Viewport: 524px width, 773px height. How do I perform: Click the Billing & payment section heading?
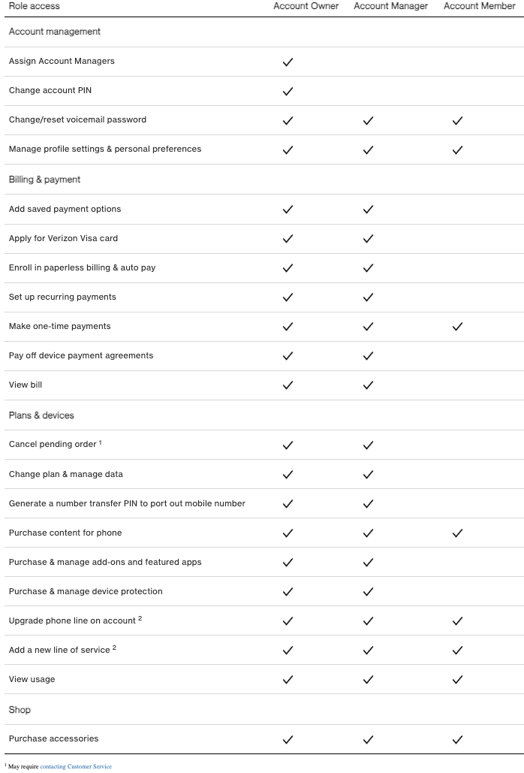(x=44, y=180)
